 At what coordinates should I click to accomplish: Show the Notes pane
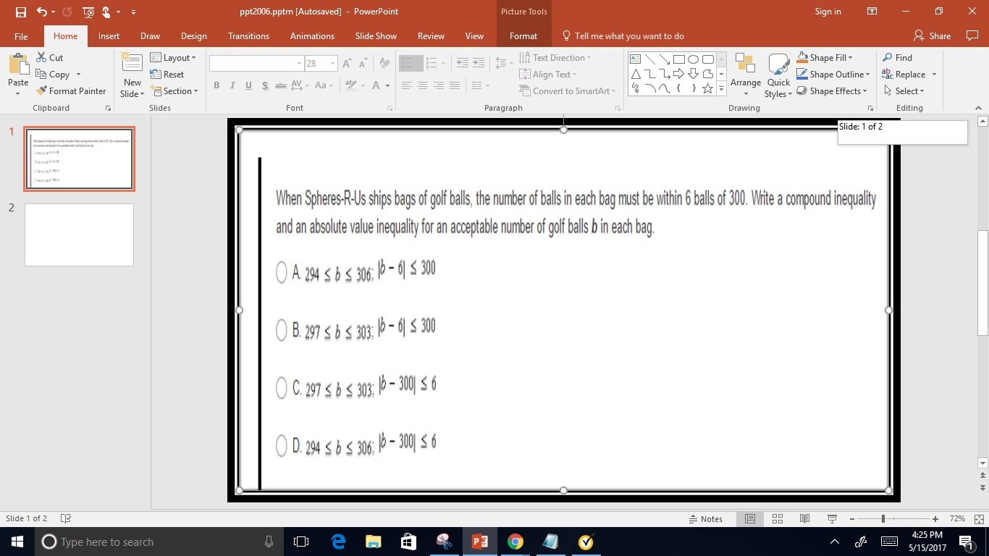706,519
